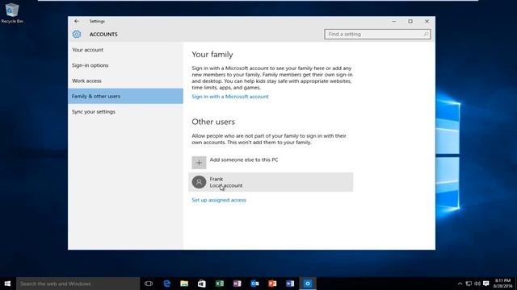Click the Other users heading
The height and width of the screenshot is (290, 517).
pos(213,122)
